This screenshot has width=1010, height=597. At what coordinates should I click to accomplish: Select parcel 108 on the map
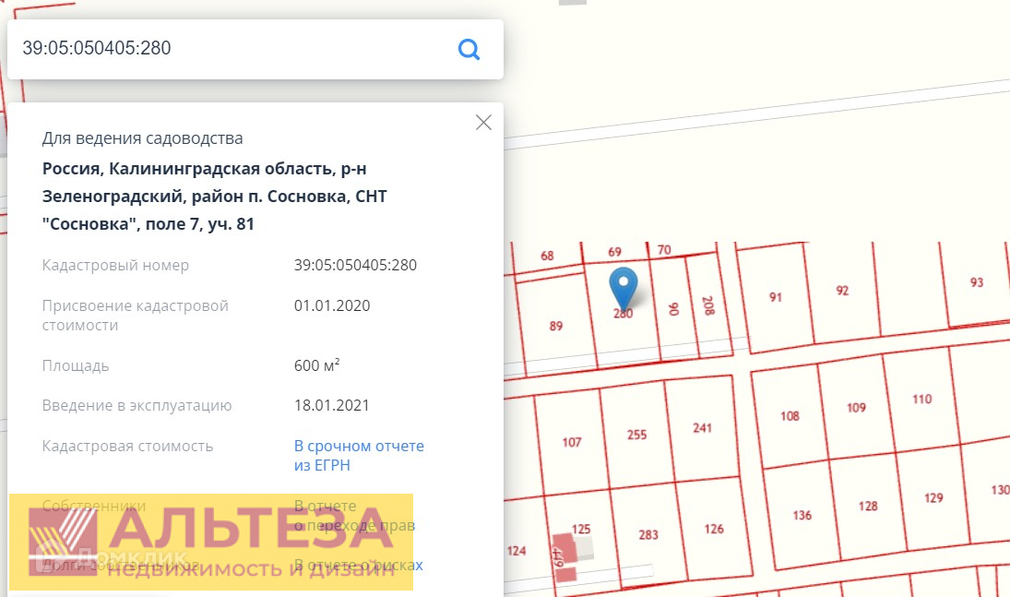coord(790,416)
